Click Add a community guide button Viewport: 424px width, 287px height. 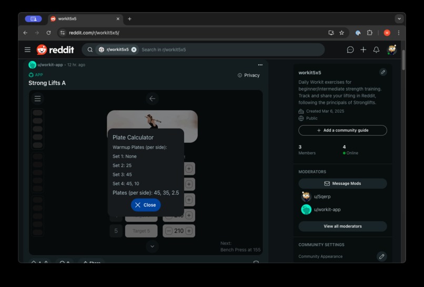[342, 130]
